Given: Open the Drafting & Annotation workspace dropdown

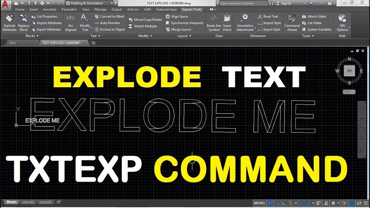Looking at the screenshot, I should pyautogui.click(x=90, y=3).
